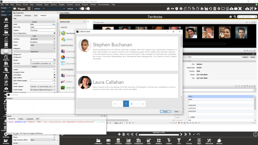Viewport: 258px width, 145px height.
Task: Open the empty middle dropdown in Pages toolbar
Action: click(56, 9)
